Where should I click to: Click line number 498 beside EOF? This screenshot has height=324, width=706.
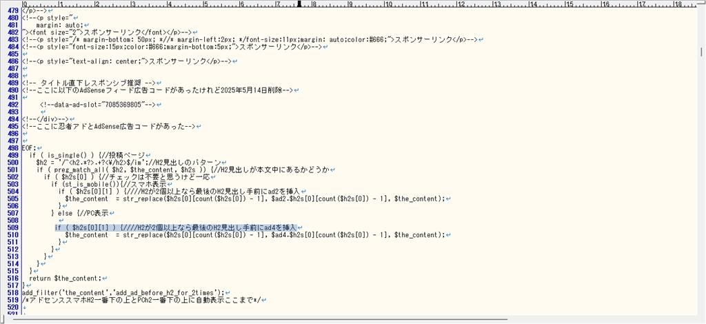point(12,148)
